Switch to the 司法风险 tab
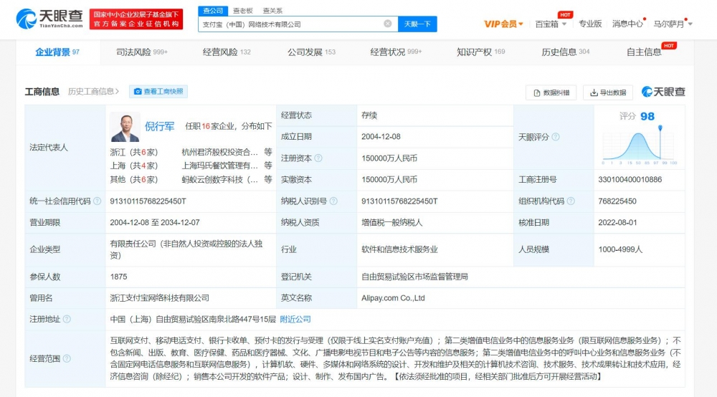Viewport: 717px width, 397px height. coord(142,52)
